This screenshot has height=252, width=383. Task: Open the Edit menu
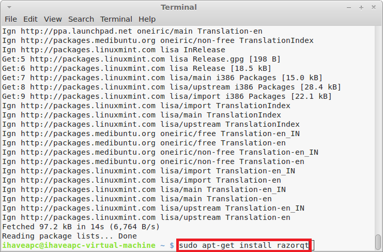tap(30, 19)
